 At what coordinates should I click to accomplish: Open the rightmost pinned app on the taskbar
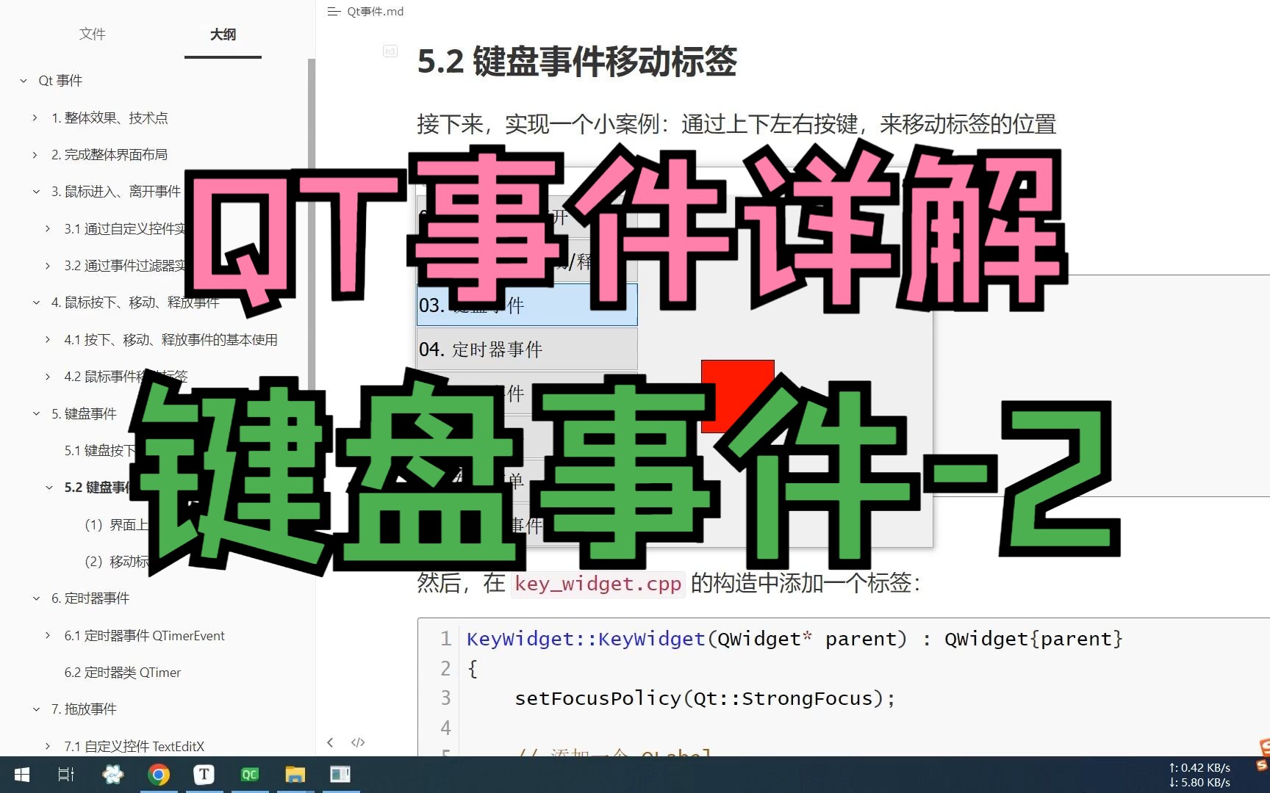[341, 775]
